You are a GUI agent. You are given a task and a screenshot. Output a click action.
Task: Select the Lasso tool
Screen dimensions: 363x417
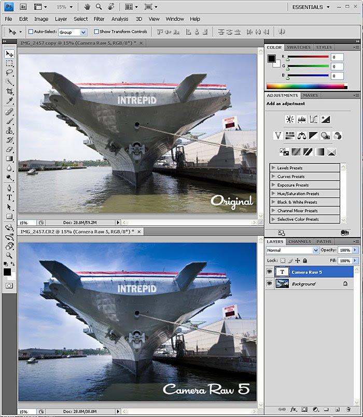[x=9, y=73]
